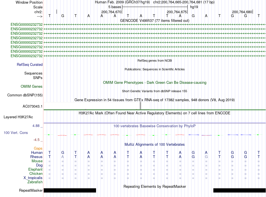Click the RefSeq Curated track label

point(30,64)
